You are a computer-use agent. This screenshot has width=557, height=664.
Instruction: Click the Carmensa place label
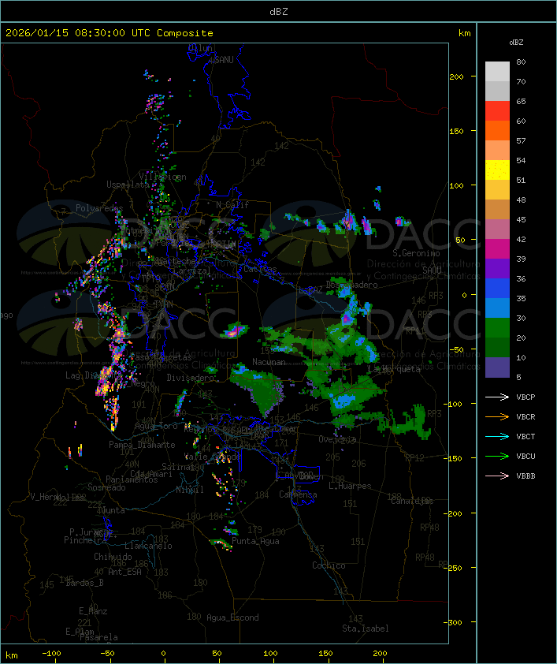tap(298, 494)
